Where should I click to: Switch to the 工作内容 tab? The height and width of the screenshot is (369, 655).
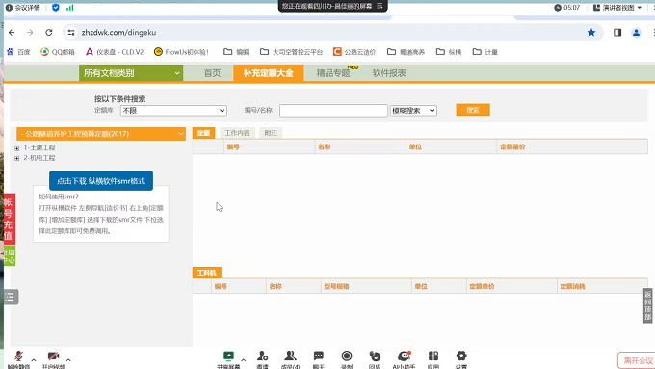(x=237, y=133)
